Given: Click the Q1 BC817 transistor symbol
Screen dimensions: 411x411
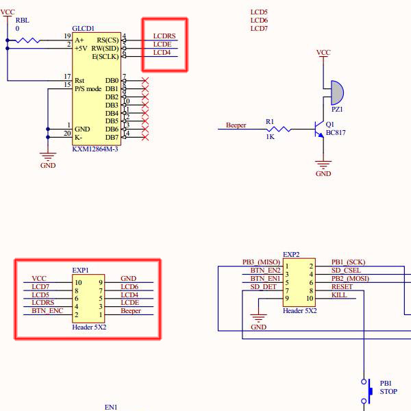Looking at the screenshot, I should click(x=319, y=128).
